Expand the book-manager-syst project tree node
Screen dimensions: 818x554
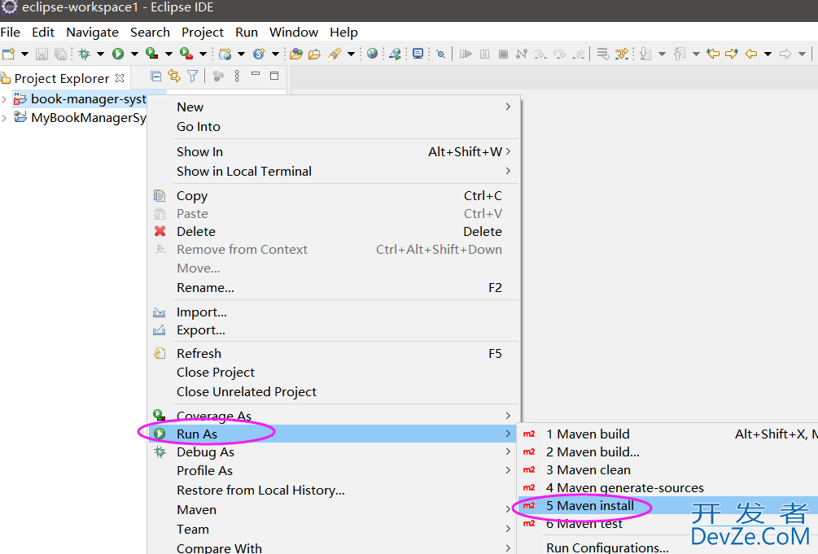click(4, 99)
